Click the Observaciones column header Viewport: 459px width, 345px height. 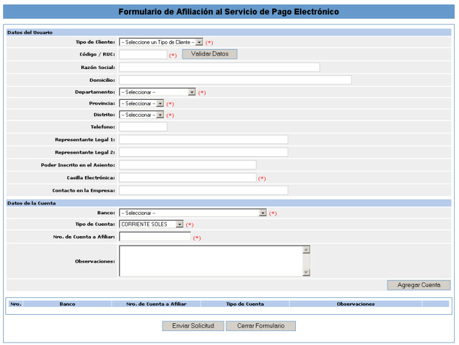[356, 304]
